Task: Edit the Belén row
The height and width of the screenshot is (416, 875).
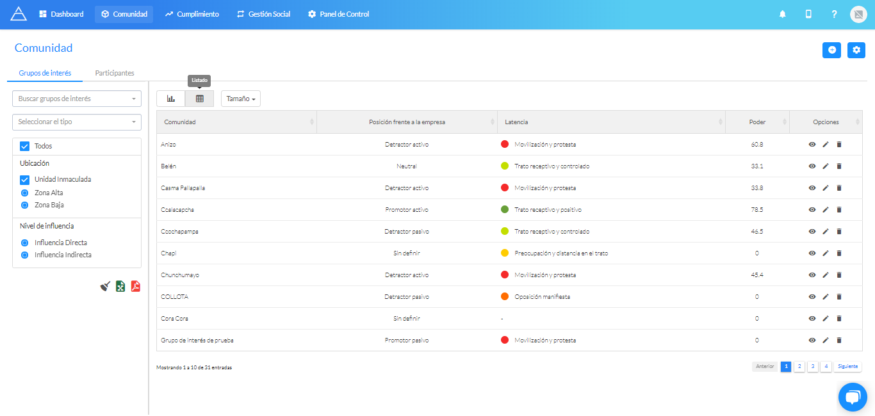Action: pos(826,166)
